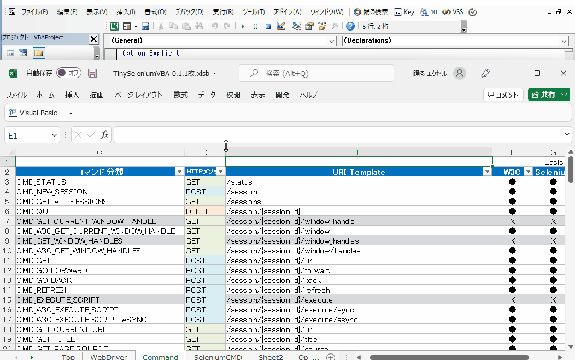The width and height of the screenshot is (575, 360).
Task: Open the (General) object dropdown
Action: pos(332,41)
